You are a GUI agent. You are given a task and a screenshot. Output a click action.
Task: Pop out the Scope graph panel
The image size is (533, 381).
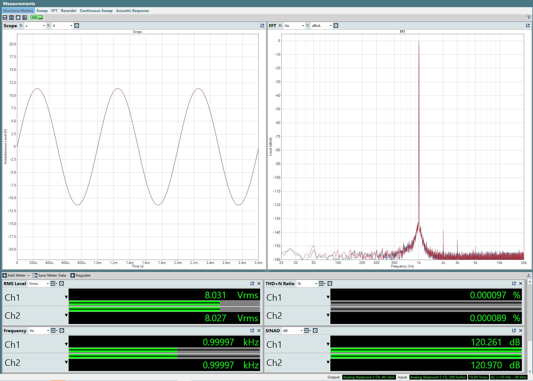[x=262, y=26]
